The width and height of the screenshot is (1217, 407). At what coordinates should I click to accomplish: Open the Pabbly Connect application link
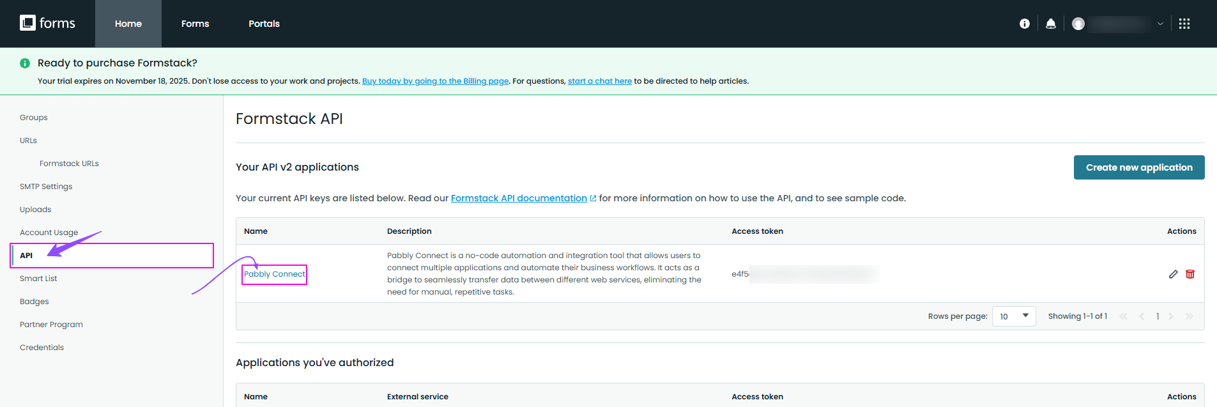[x=275, y=274]
